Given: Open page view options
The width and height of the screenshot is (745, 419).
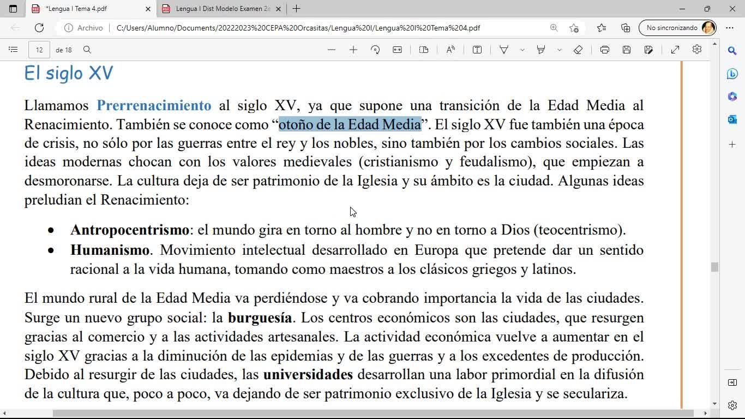Looking at the screenshot, I should point(424,50).
